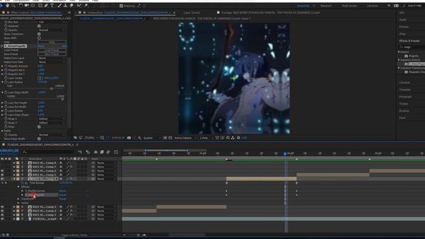Select the Rectangle shape tool
425x239 pixels.
click(x=40, y=5)
